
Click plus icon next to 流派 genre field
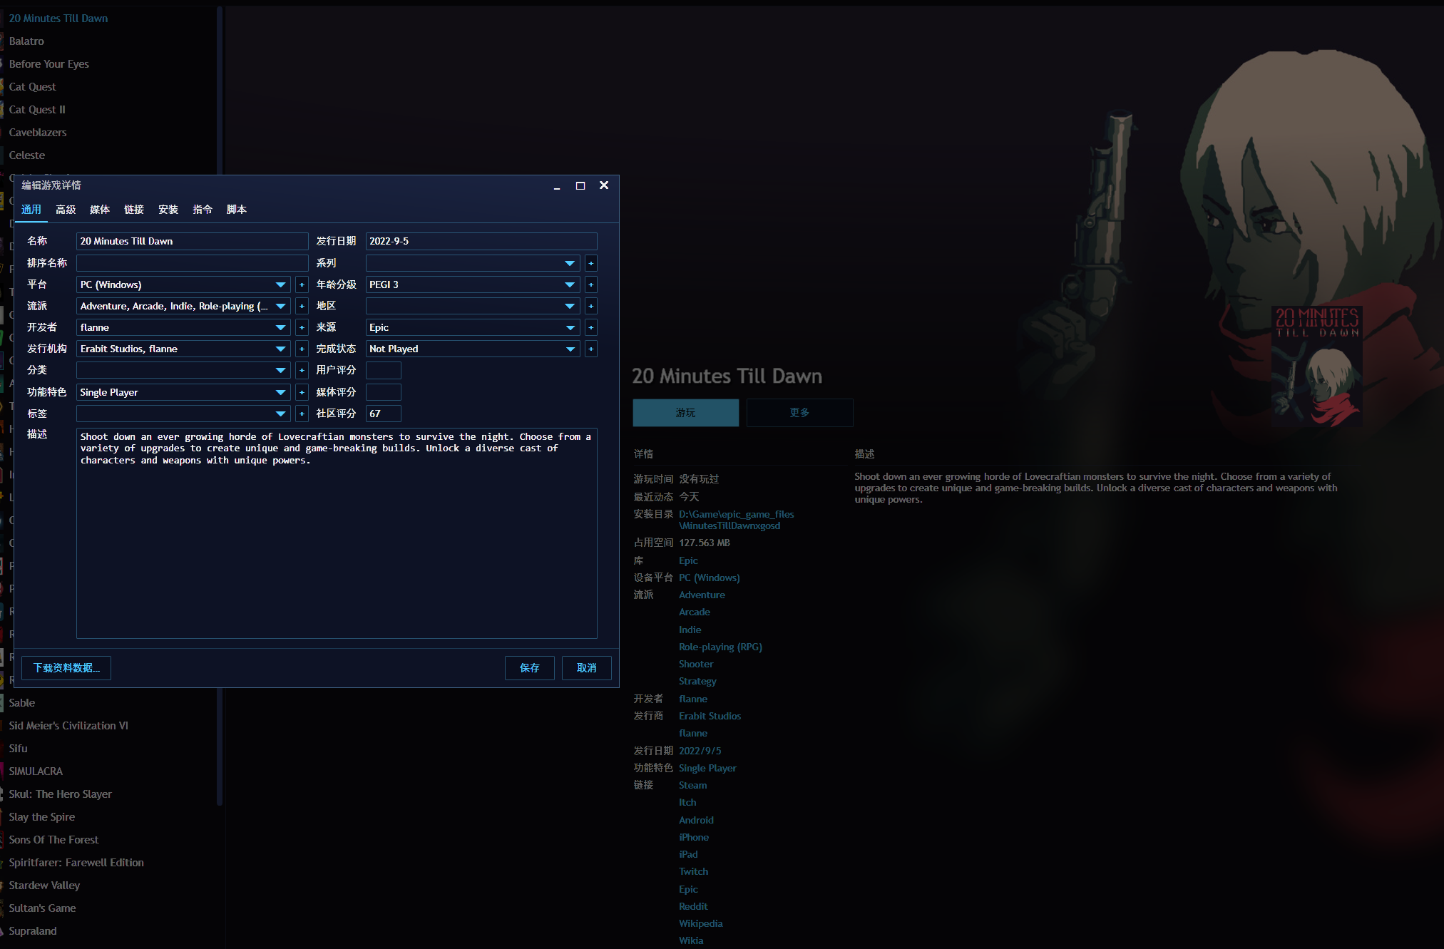(x=302, y=306)
